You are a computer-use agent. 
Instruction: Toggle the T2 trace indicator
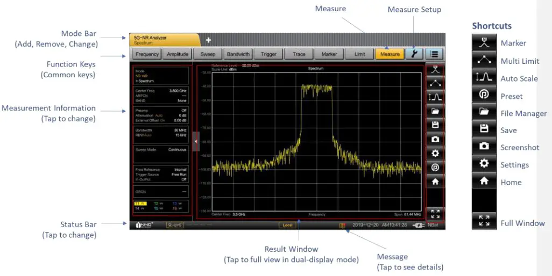(x=158, y=204)
